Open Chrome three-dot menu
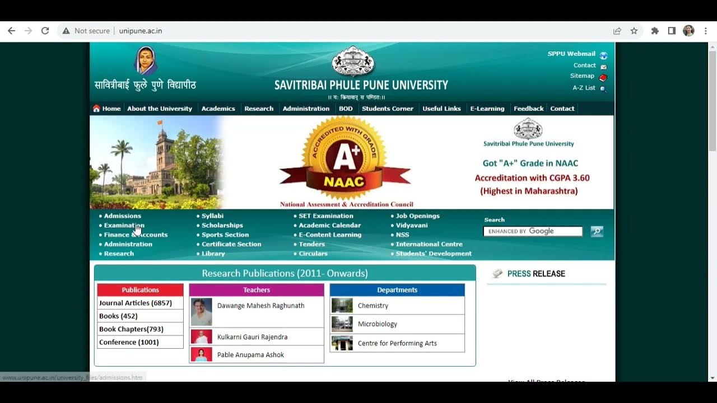 [x=706, y=31]
